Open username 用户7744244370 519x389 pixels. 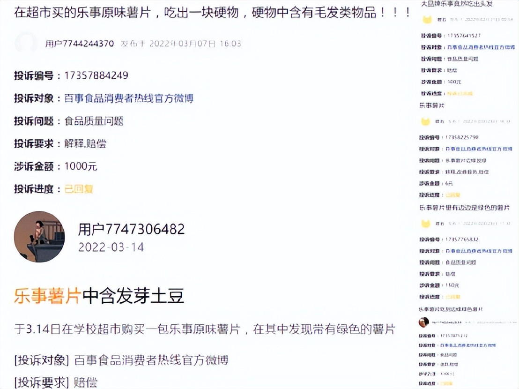(x=80, y=44)
